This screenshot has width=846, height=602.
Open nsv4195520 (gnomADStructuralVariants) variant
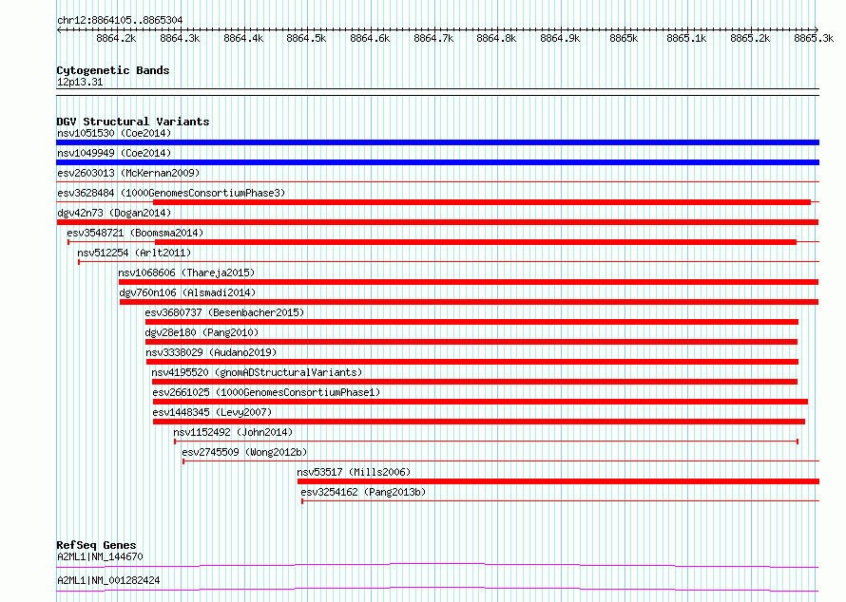tap(257, 372)
